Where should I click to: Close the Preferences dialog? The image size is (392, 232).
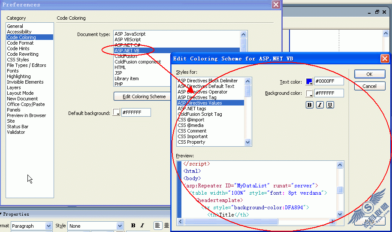click(x=276, y=4)
